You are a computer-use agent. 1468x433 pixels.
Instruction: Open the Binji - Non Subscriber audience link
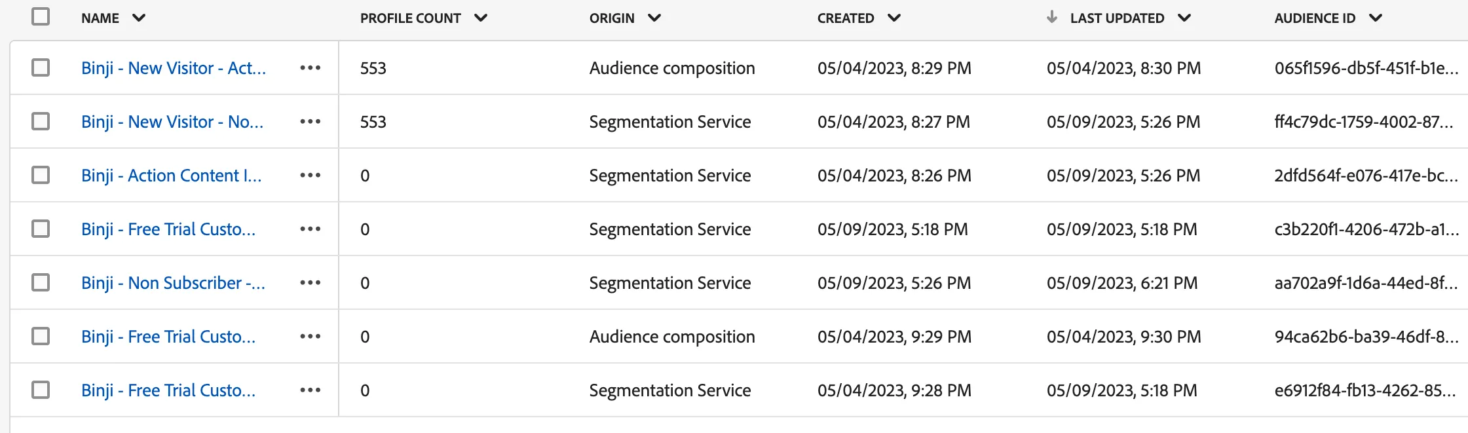point(174,283)
